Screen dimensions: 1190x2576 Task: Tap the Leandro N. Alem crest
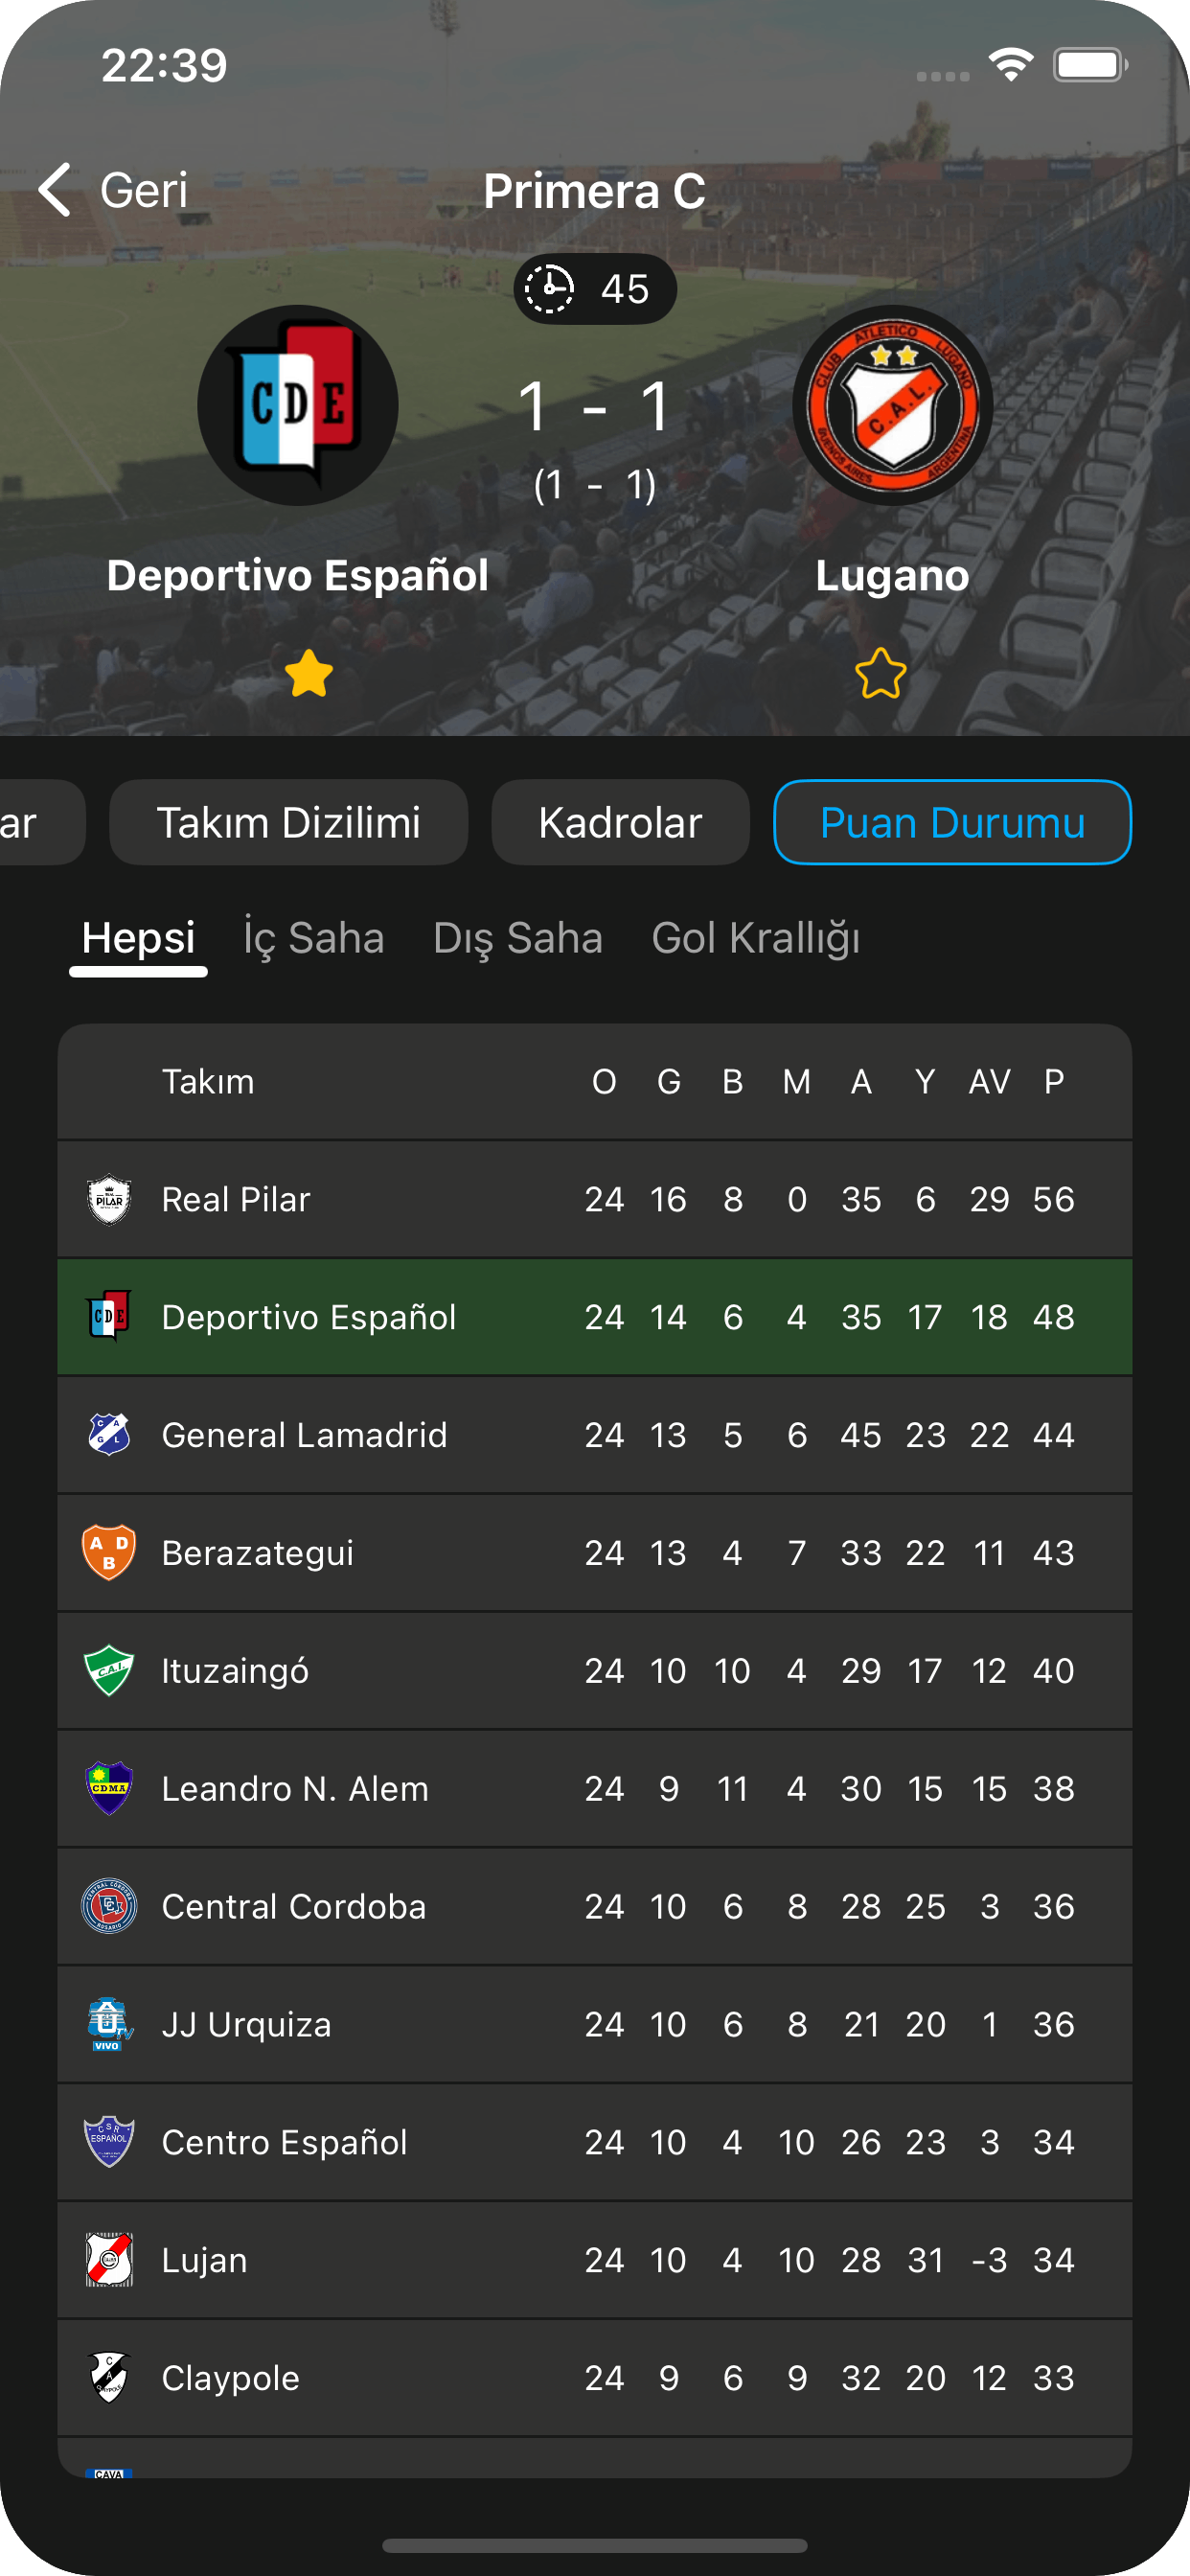tap(109, 1788)
